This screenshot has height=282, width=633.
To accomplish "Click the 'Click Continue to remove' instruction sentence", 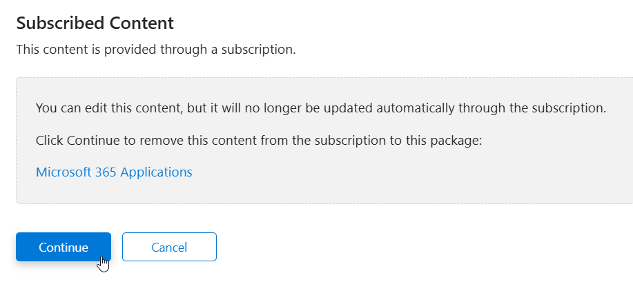I will click(x=257, y=141).
